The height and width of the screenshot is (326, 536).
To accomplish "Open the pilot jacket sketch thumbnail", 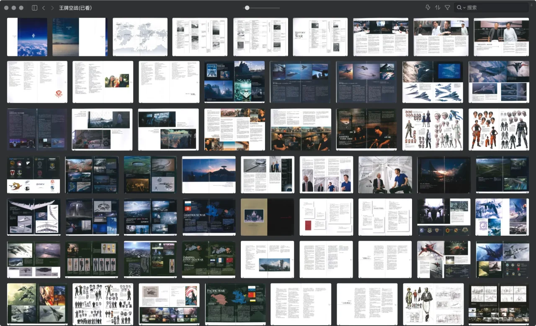I will (x=433, y=304).
